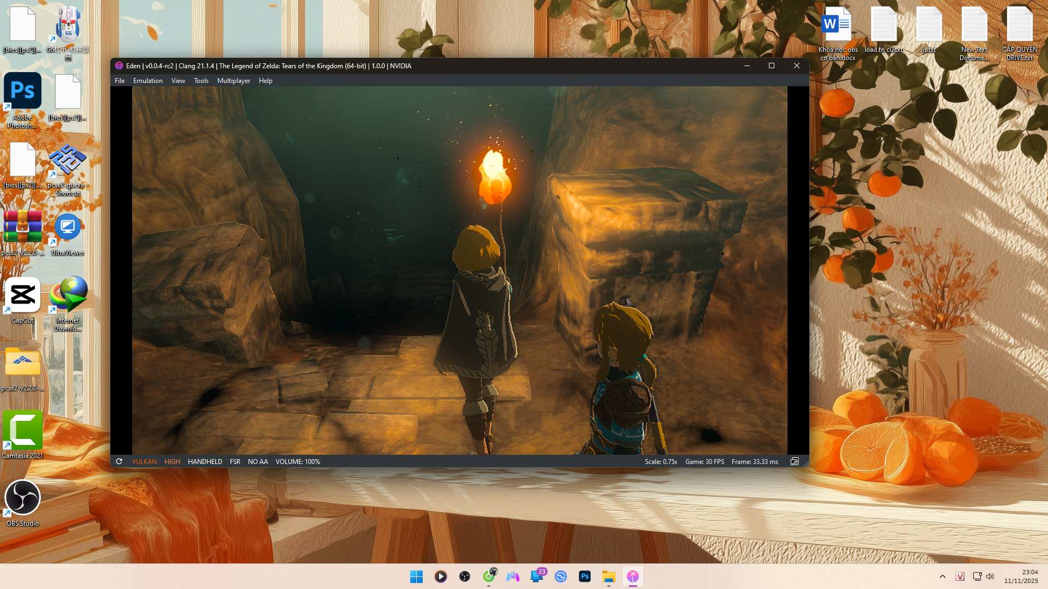Click HIGH to change GPU accuracy
Screen dimensions: 1048x589
[x=172, y=461]
